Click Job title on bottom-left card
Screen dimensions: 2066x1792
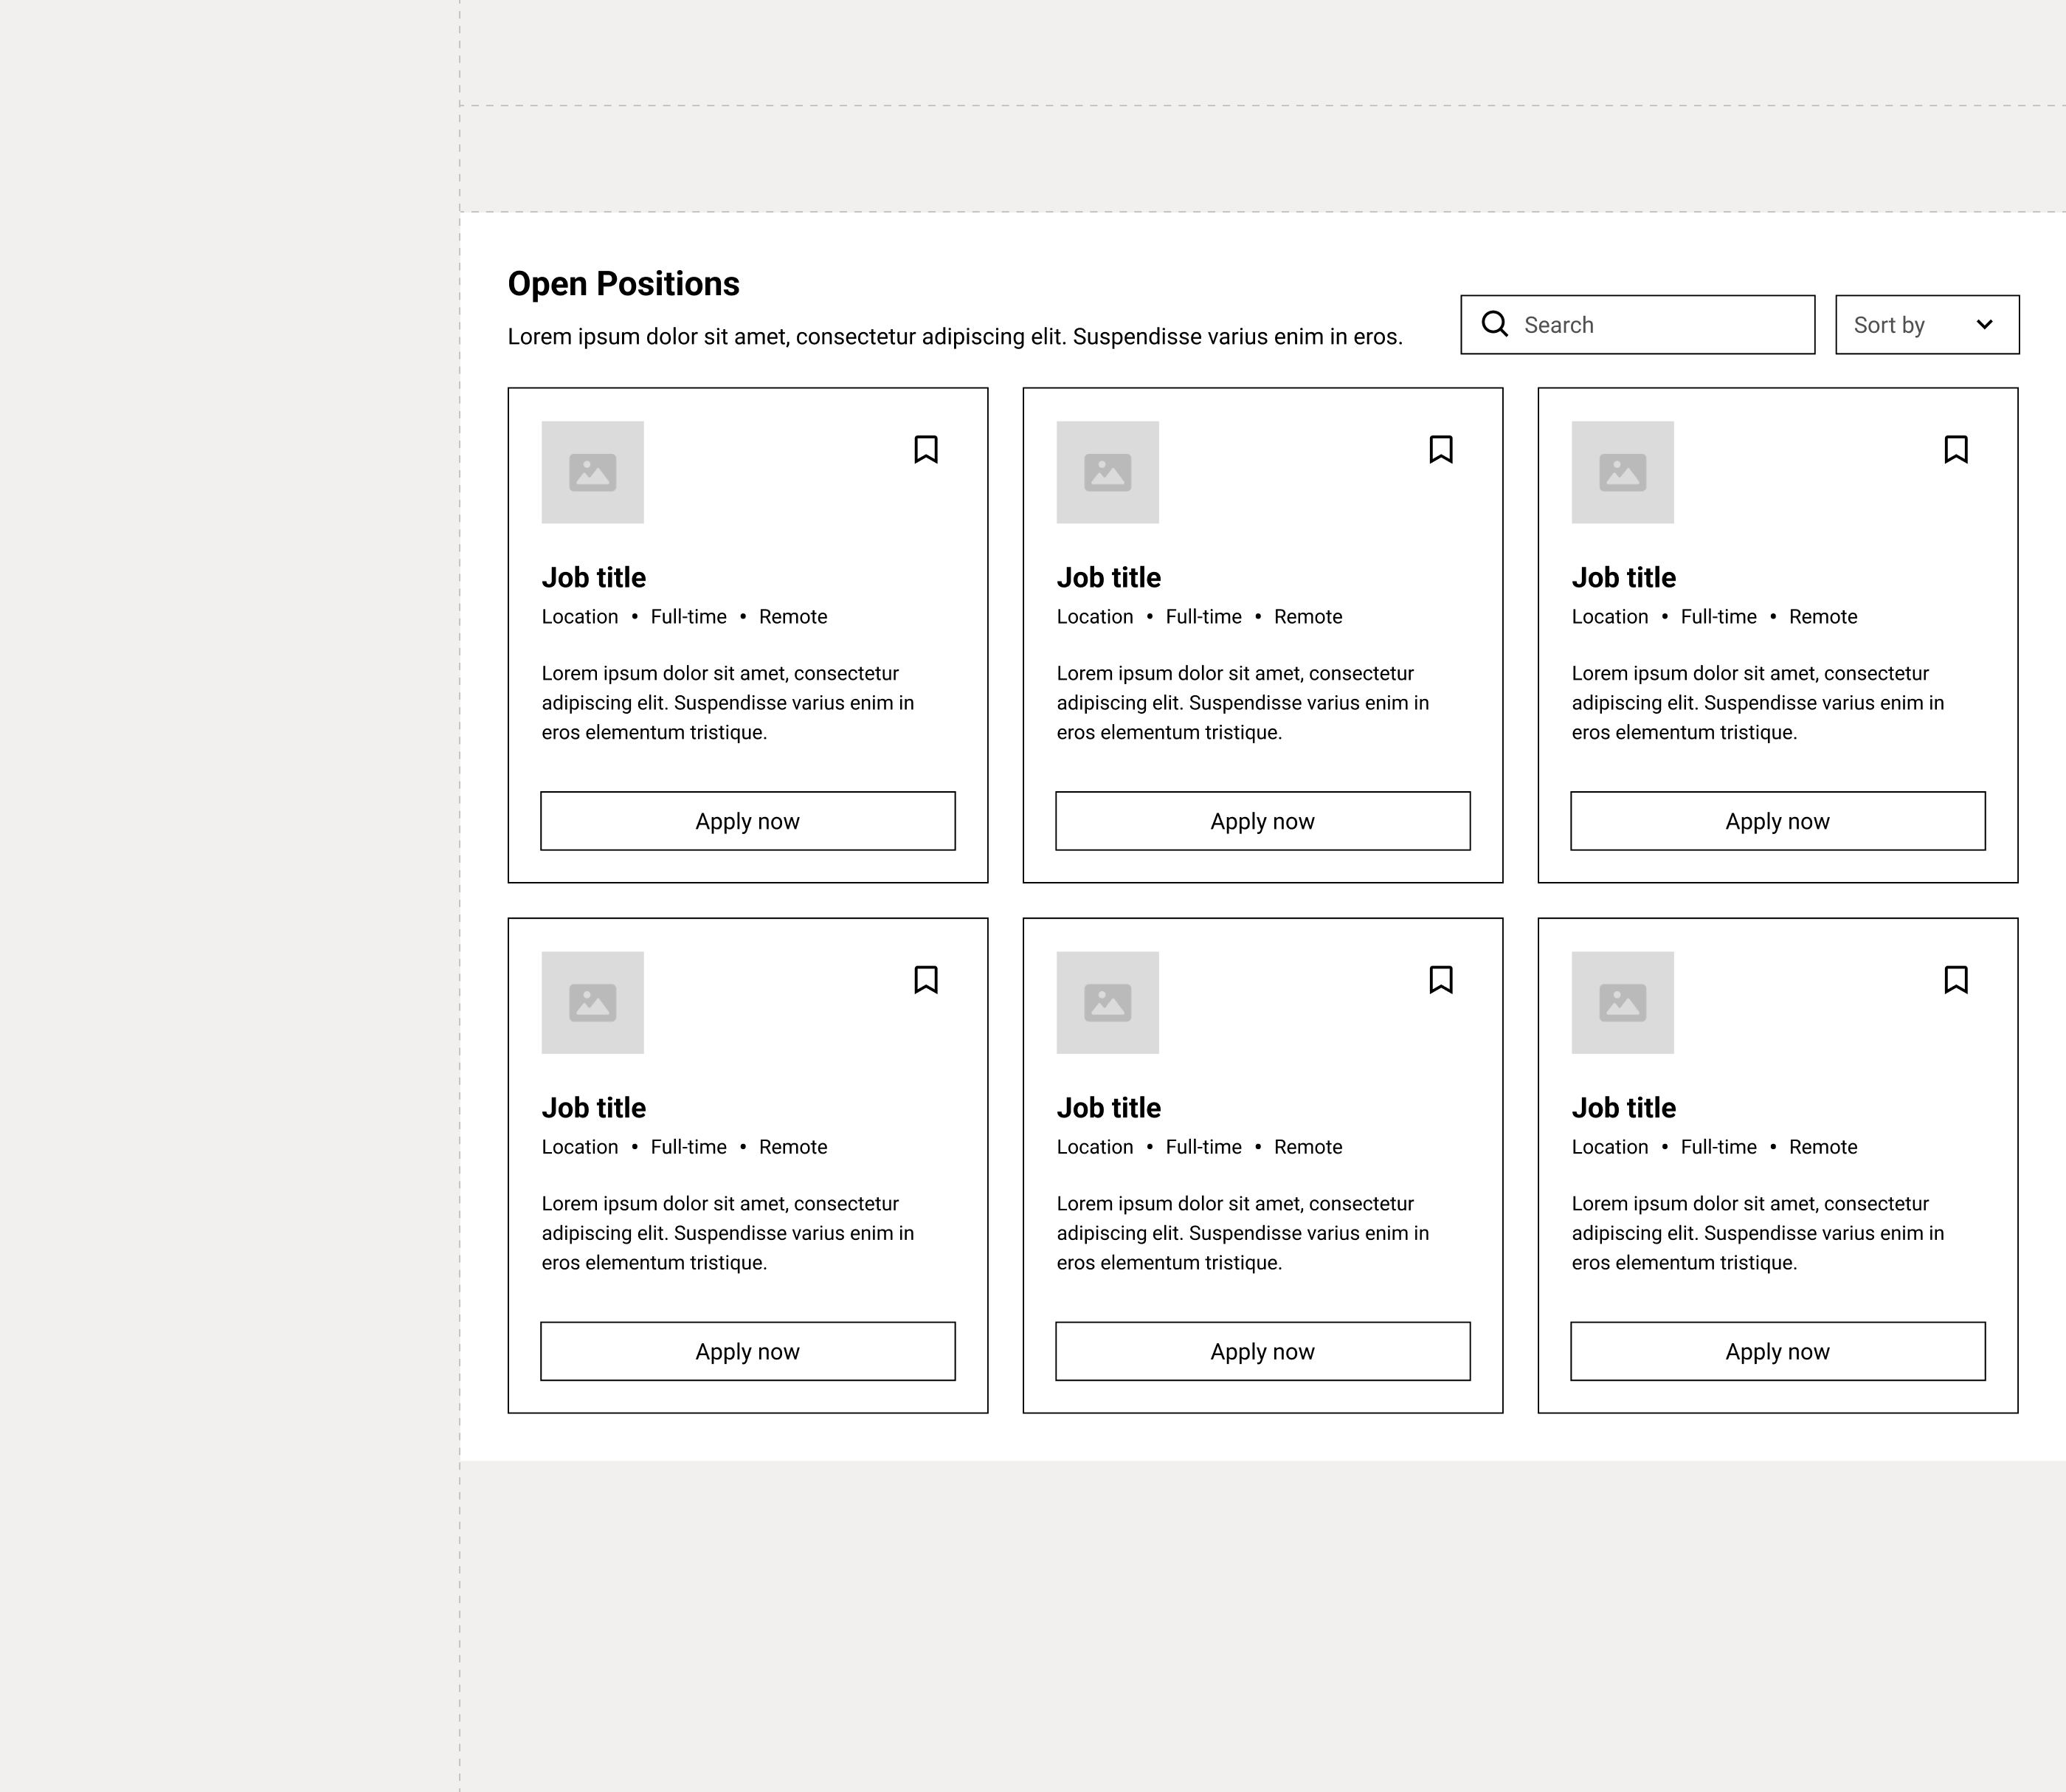(594, 1108)
